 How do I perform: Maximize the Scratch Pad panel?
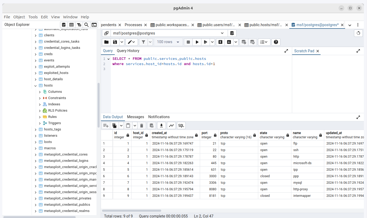pos(358,51)
